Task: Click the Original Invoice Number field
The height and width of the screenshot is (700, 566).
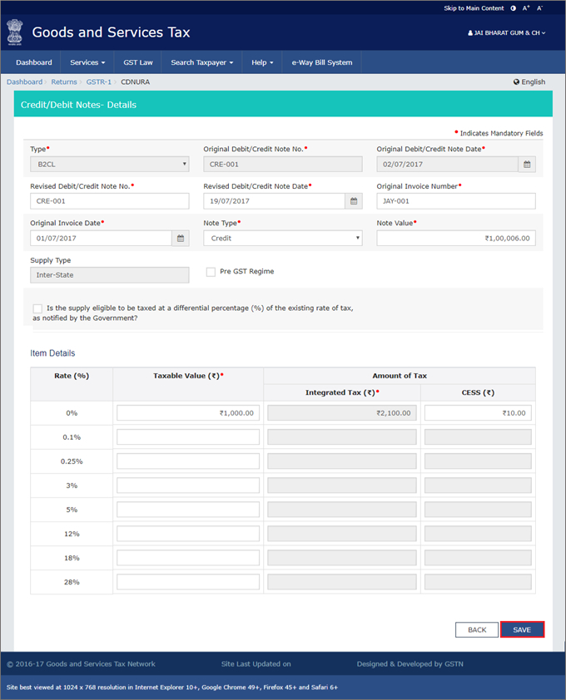Action: pyautogui.click(x=456, y=201)
